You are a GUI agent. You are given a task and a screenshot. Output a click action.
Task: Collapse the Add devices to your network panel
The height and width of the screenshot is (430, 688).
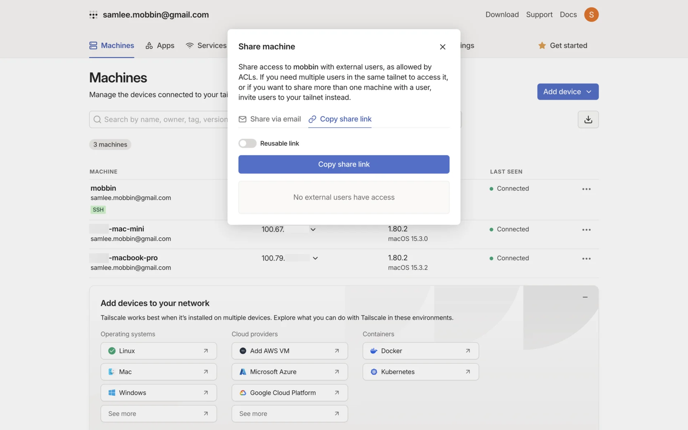[585, 297]
